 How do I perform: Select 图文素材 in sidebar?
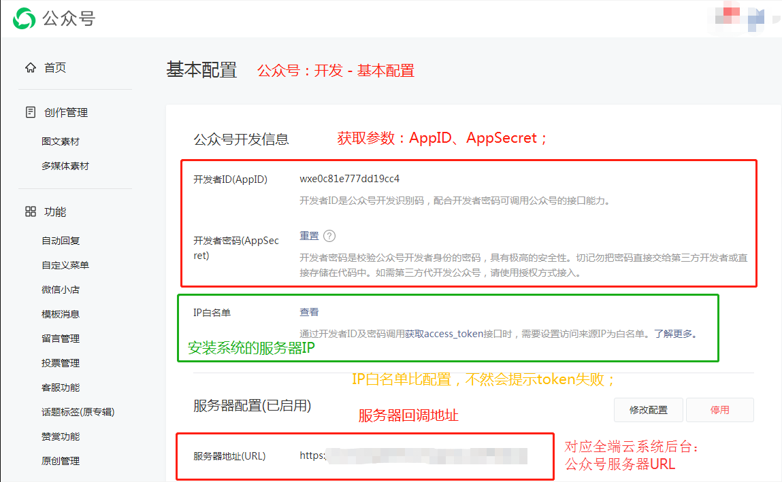coord(61,141)
